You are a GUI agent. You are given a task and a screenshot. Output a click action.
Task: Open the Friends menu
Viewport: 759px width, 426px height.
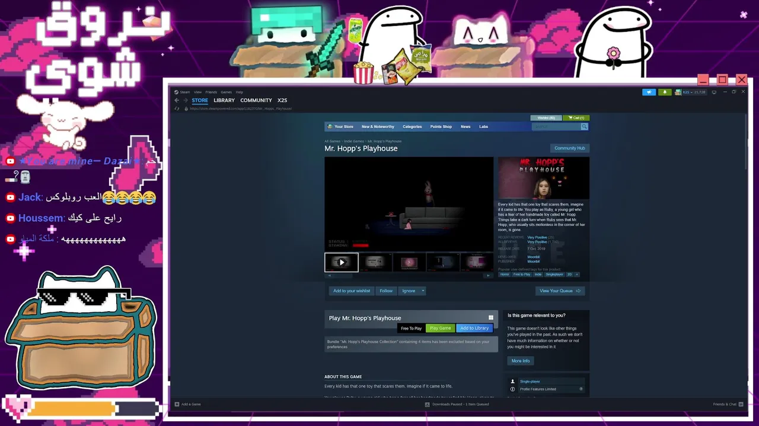click(211, 92)
